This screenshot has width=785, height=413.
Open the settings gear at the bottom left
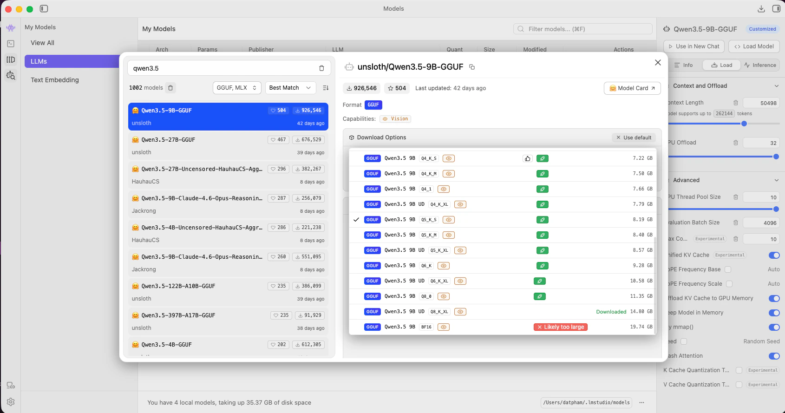coord(11,402)
